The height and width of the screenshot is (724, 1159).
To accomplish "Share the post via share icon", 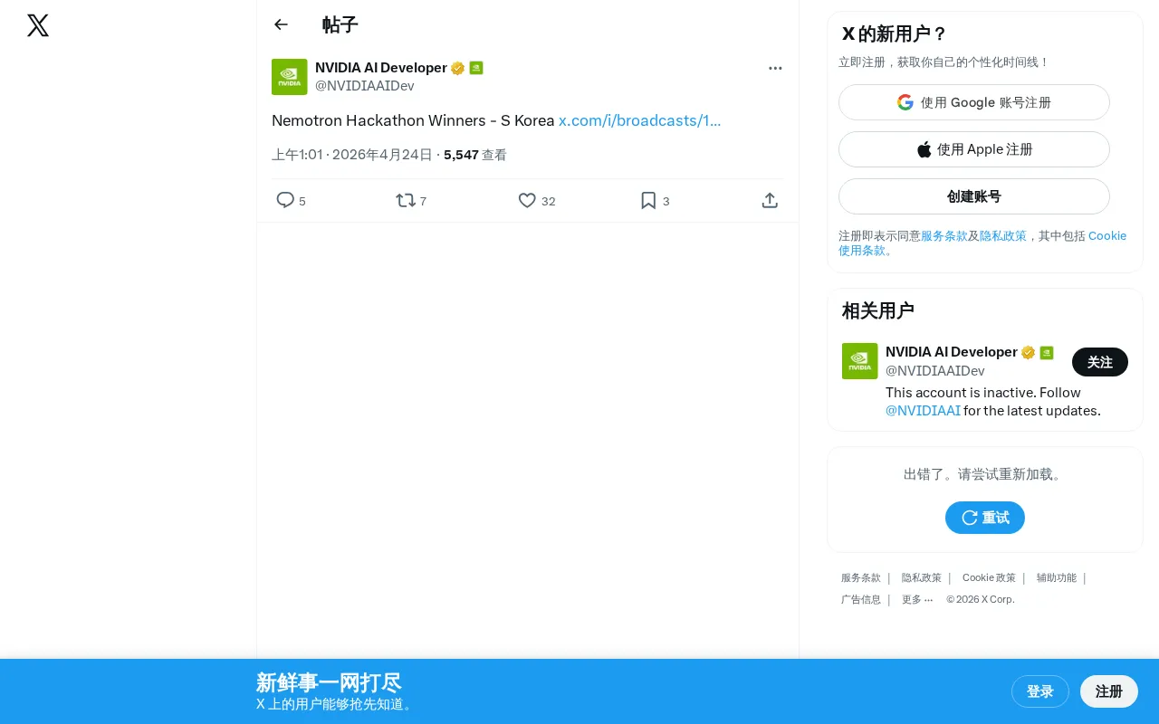I will pyautogui.click(x=770, y=200).
